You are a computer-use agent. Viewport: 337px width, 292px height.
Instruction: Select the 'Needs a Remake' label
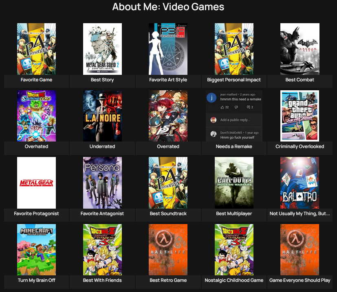234,146
